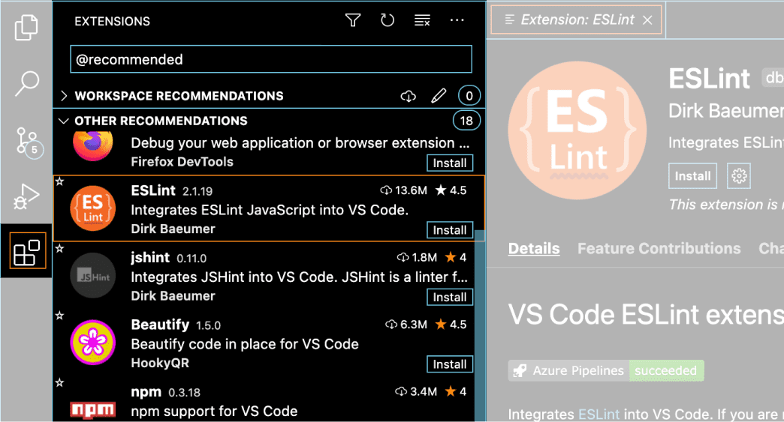Image resolution: width=784 pixels, height=422 pixels.
Task: Switch to the Feature Contributions tab
Action: tap(659, 248)
